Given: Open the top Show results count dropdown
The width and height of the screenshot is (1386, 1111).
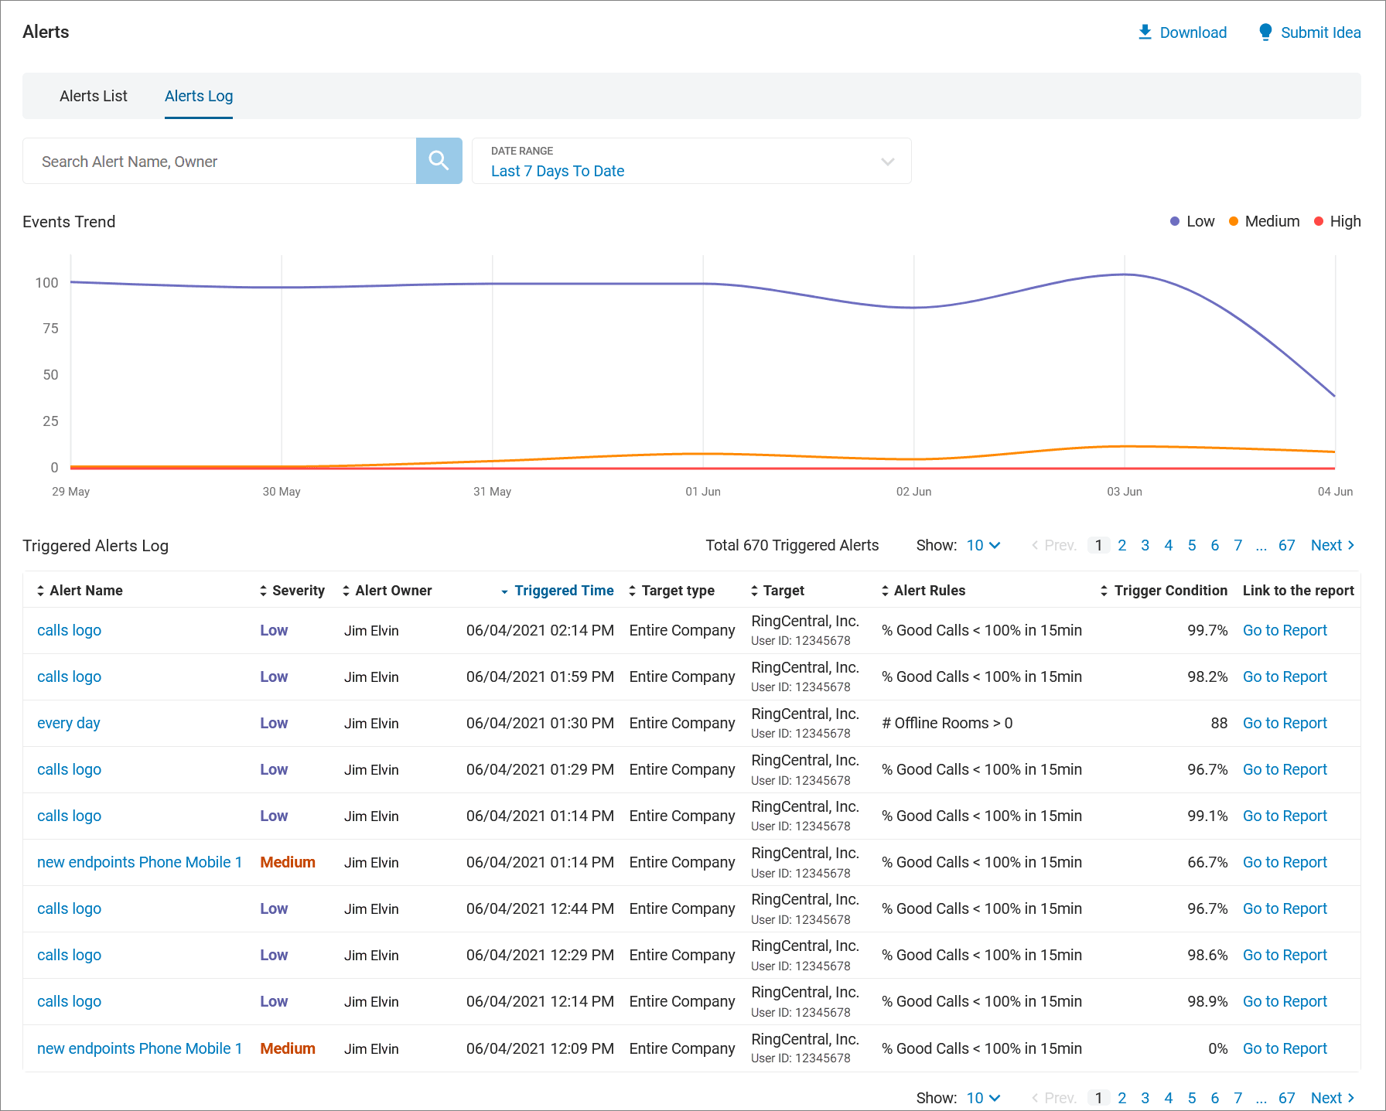Looking at the screenshot, I should pyautogui.click(x=982, y=545).
